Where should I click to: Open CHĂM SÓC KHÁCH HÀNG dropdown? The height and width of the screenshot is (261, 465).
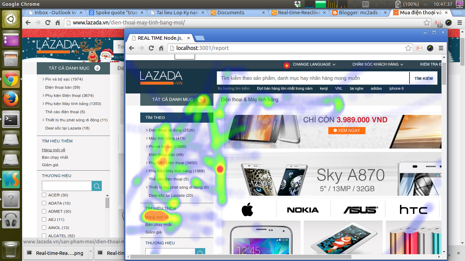pyautogui.click(x=378, y=64)
